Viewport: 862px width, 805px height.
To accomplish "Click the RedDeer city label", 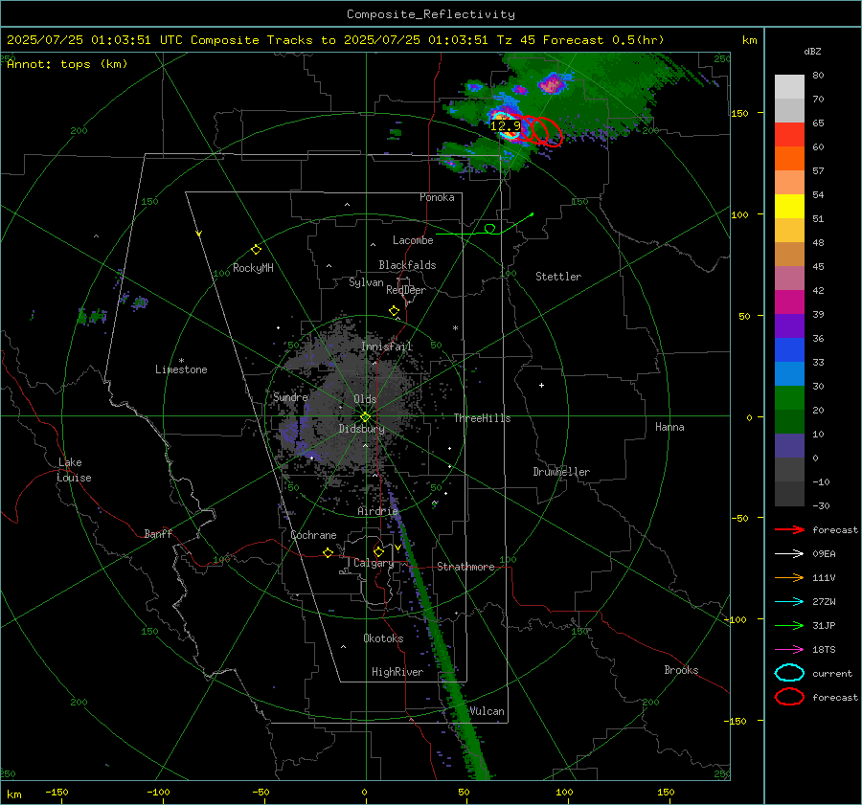I will tap(406, 290).
